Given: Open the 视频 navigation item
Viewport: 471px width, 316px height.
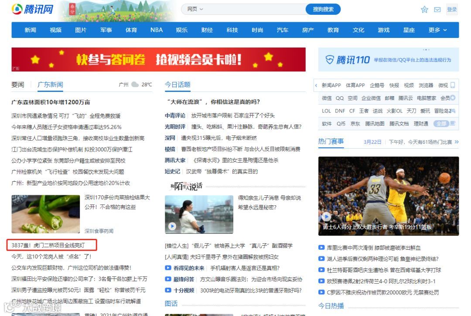Looking at the screenshot, I should 55,30.
